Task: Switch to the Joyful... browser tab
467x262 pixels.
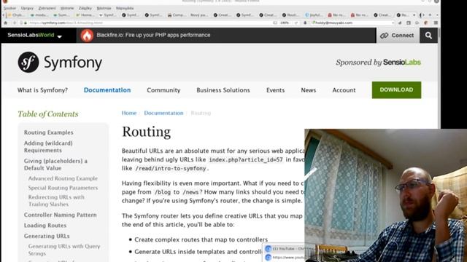Action: 314,15
